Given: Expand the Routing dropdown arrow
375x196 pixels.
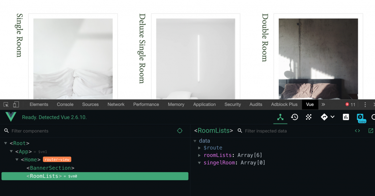Looking at the screenshot, I should click(333, 117).
